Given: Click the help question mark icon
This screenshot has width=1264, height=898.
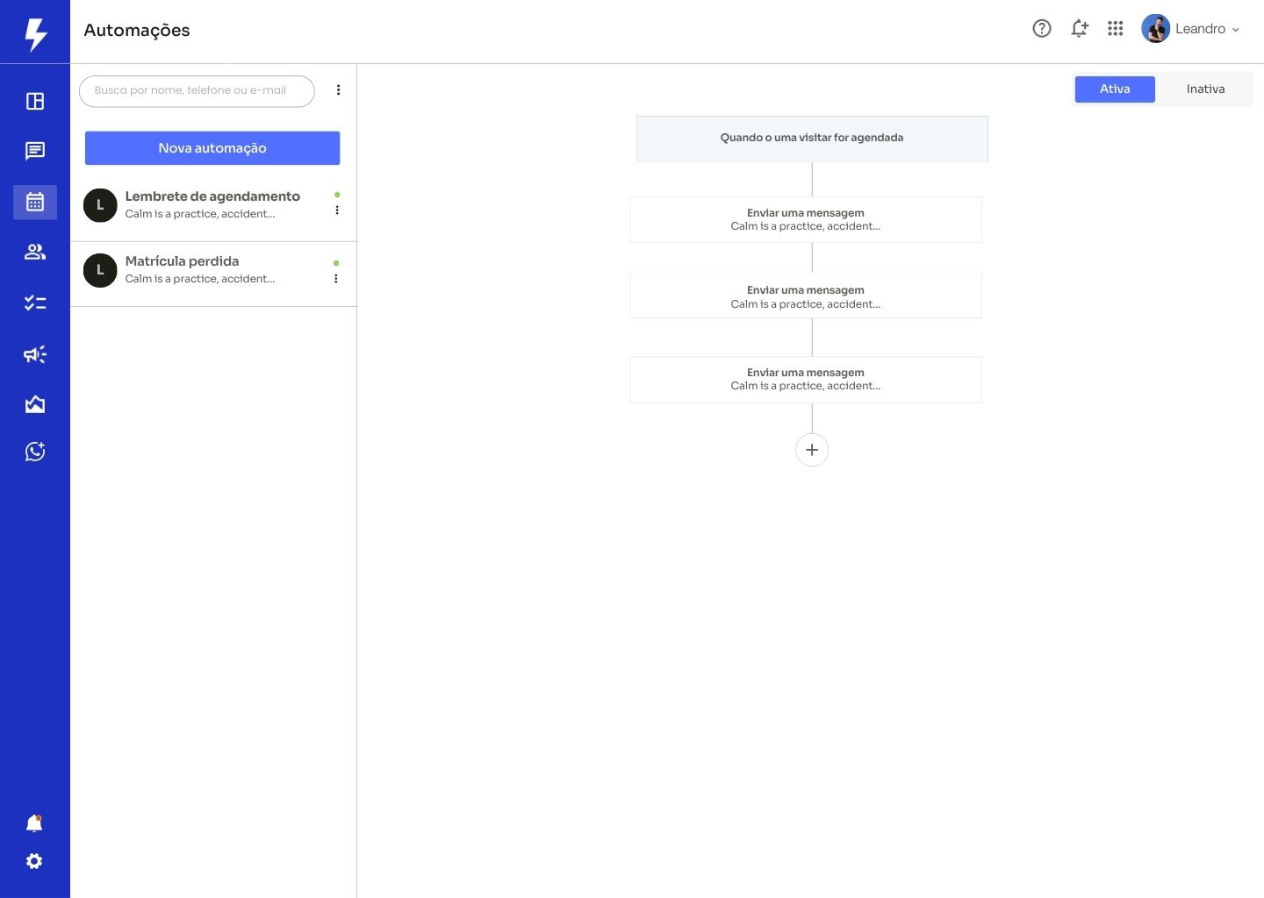Looking at the screenshot, I should pyautogui.click(x=1042, y=29).
